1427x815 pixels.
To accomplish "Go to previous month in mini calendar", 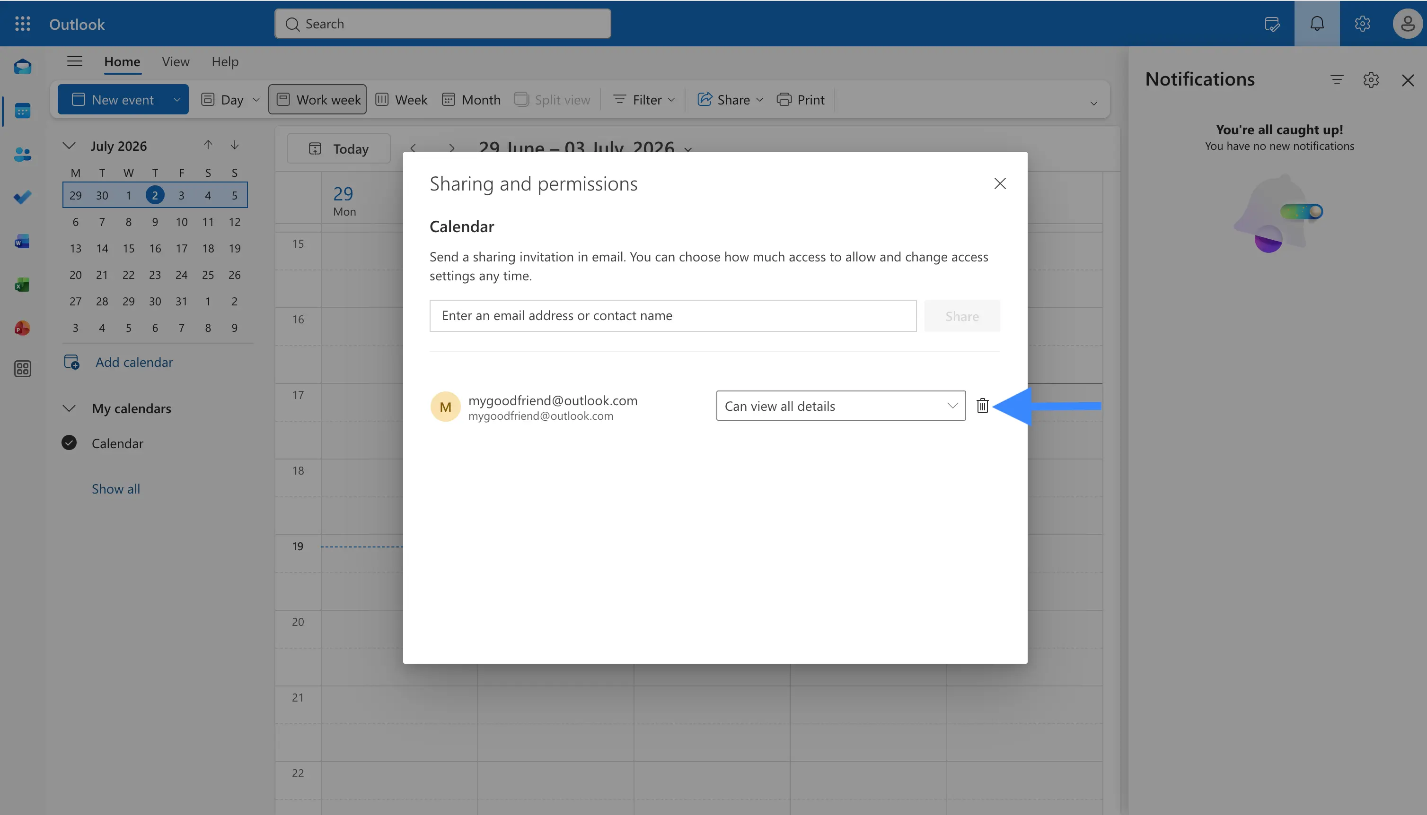I will 208,145.
